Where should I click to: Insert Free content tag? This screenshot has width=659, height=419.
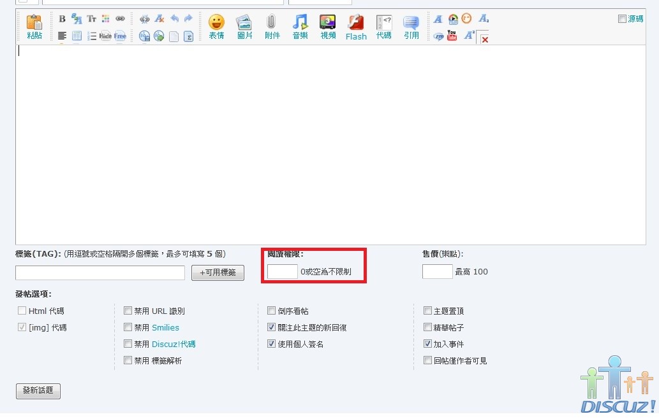120,36
